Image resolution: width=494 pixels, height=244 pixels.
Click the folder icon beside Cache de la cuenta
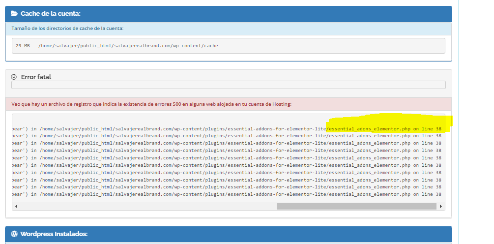(14, 14)
